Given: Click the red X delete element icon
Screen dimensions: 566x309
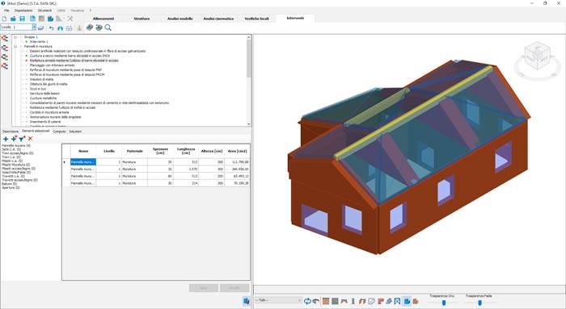Looking at the screenshot, I should [x=31, y=139].
